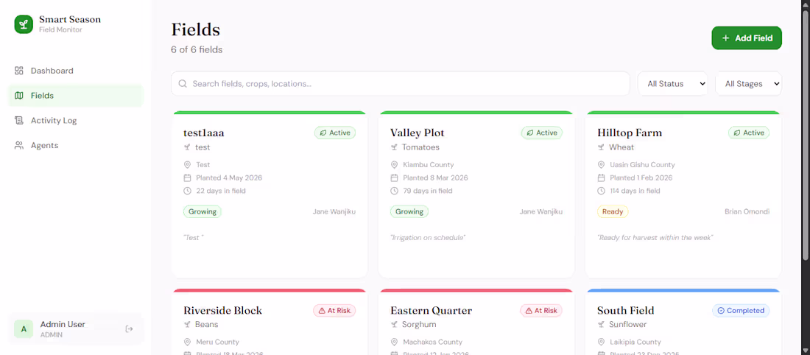Click the location pin icon on Hilltop Farm card
The height and width of the screenshot is (355, 810).
tap(602, 165)
